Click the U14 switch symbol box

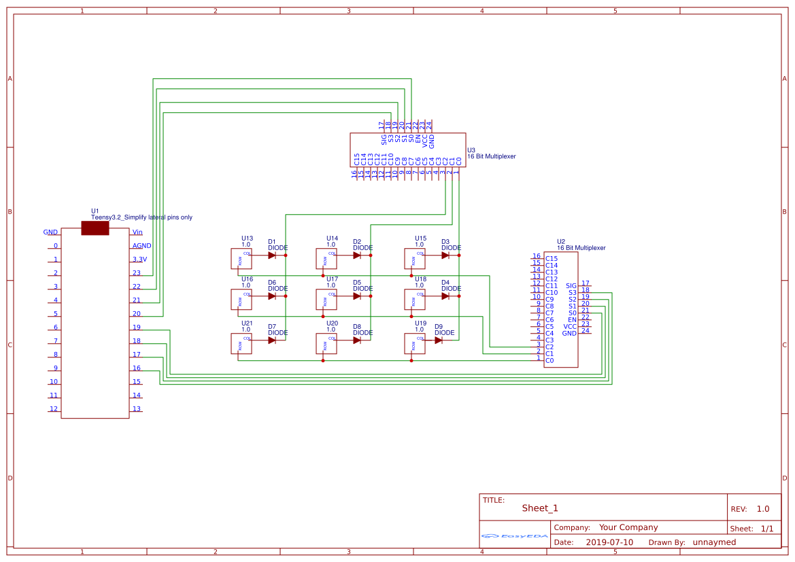coord(326,258)
